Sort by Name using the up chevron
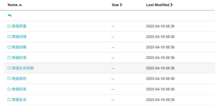 (x=20, y=5)
